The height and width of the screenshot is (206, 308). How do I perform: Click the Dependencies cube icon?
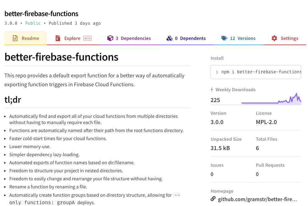(110, 38)
